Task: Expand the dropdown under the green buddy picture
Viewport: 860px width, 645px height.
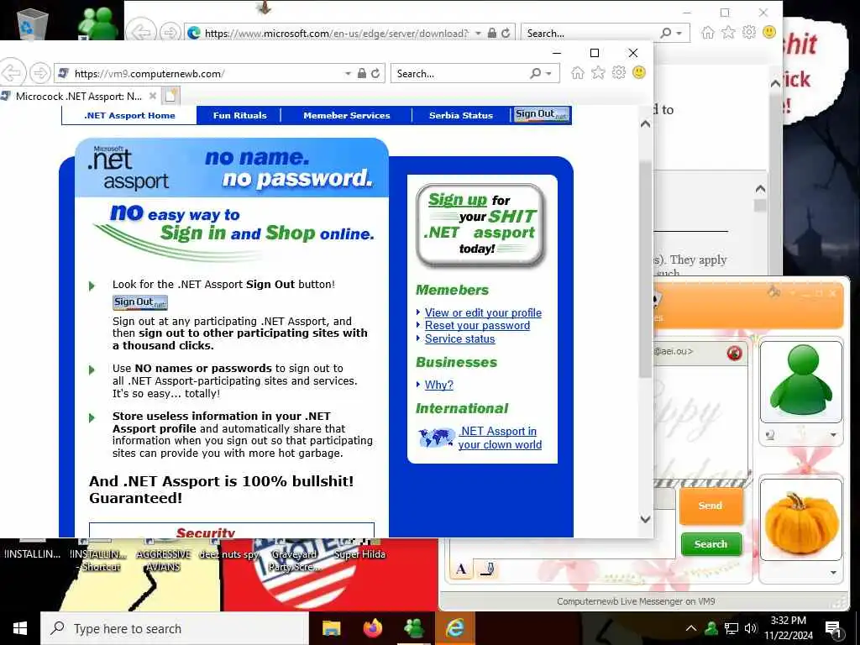Action: point(833,436)
